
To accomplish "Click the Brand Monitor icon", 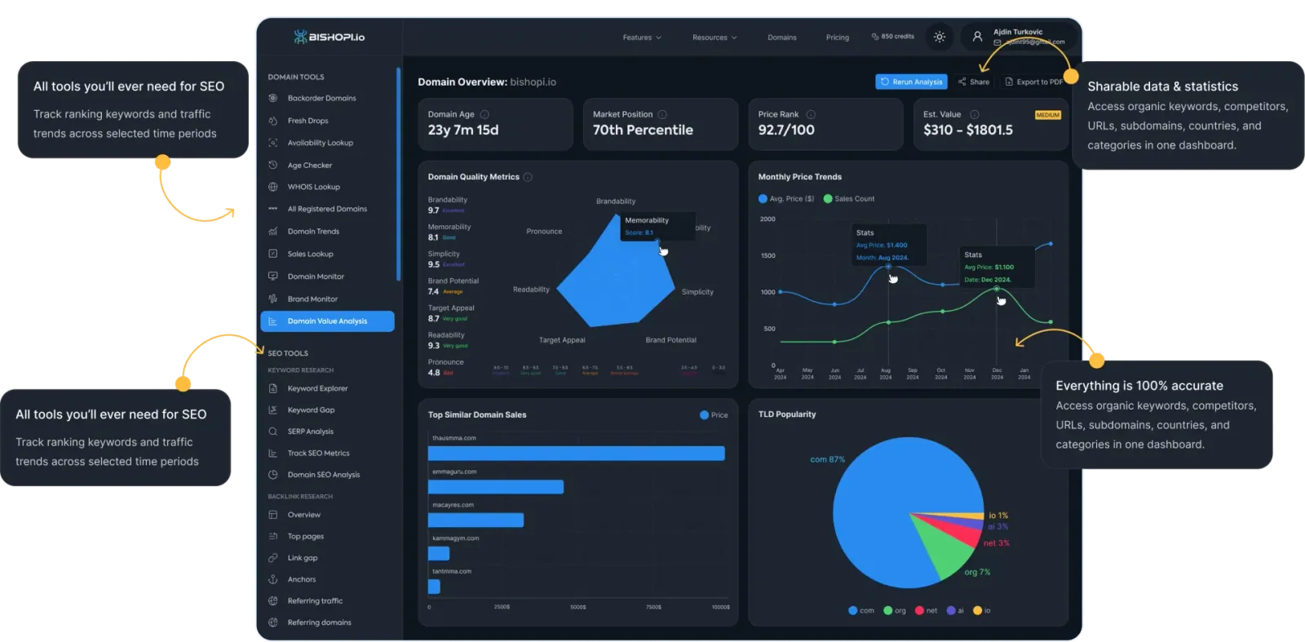I will [x=273, y=299].
